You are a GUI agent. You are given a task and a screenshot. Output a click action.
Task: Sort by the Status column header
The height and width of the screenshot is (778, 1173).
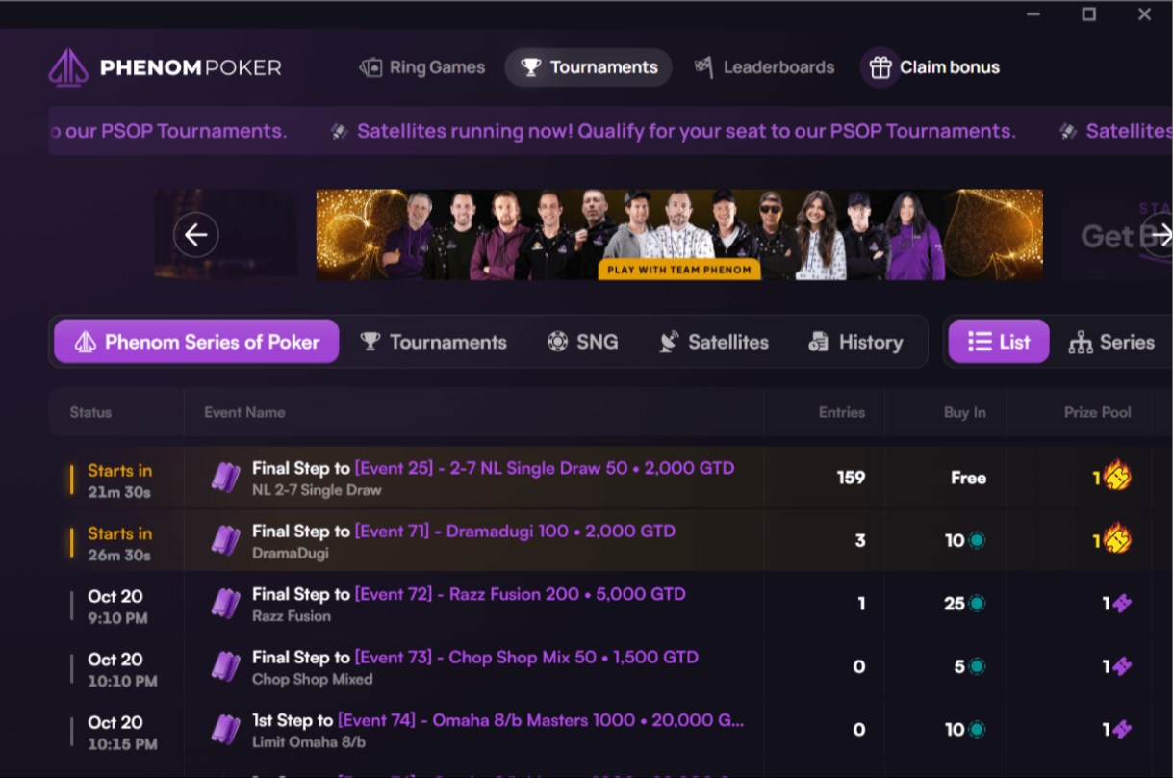click(90, 412)
